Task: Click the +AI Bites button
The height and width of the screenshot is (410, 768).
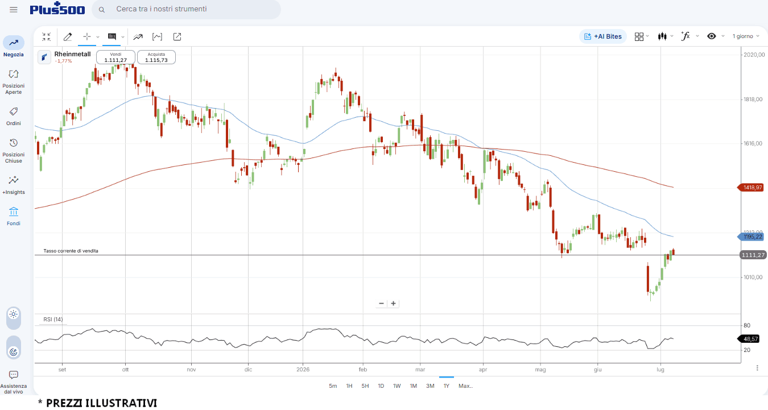Action: 603,36
